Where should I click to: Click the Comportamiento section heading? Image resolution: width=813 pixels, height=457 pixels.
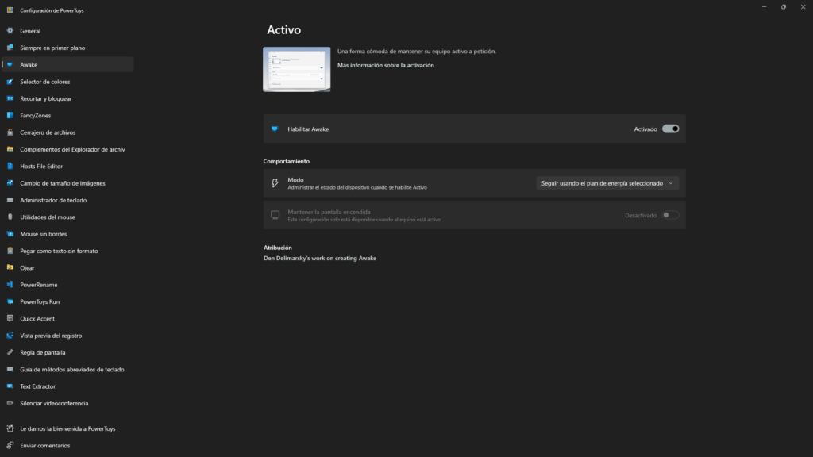(x=286, y=161)
